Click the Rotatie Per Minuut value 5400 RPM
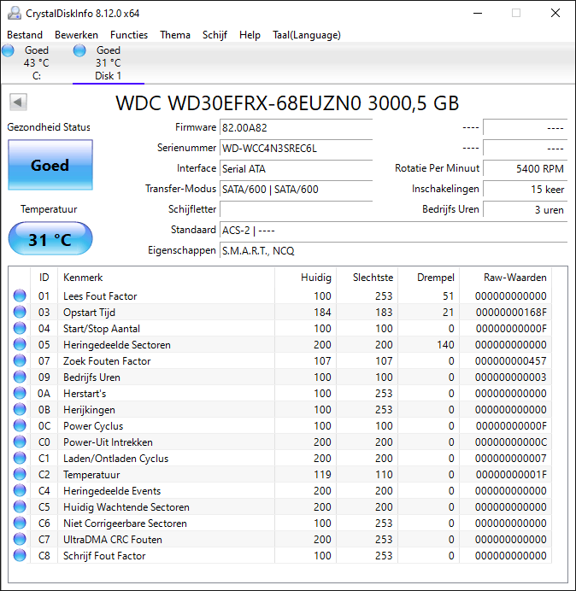The height and width of the screenshot is (591, 576). pos(525,168)
